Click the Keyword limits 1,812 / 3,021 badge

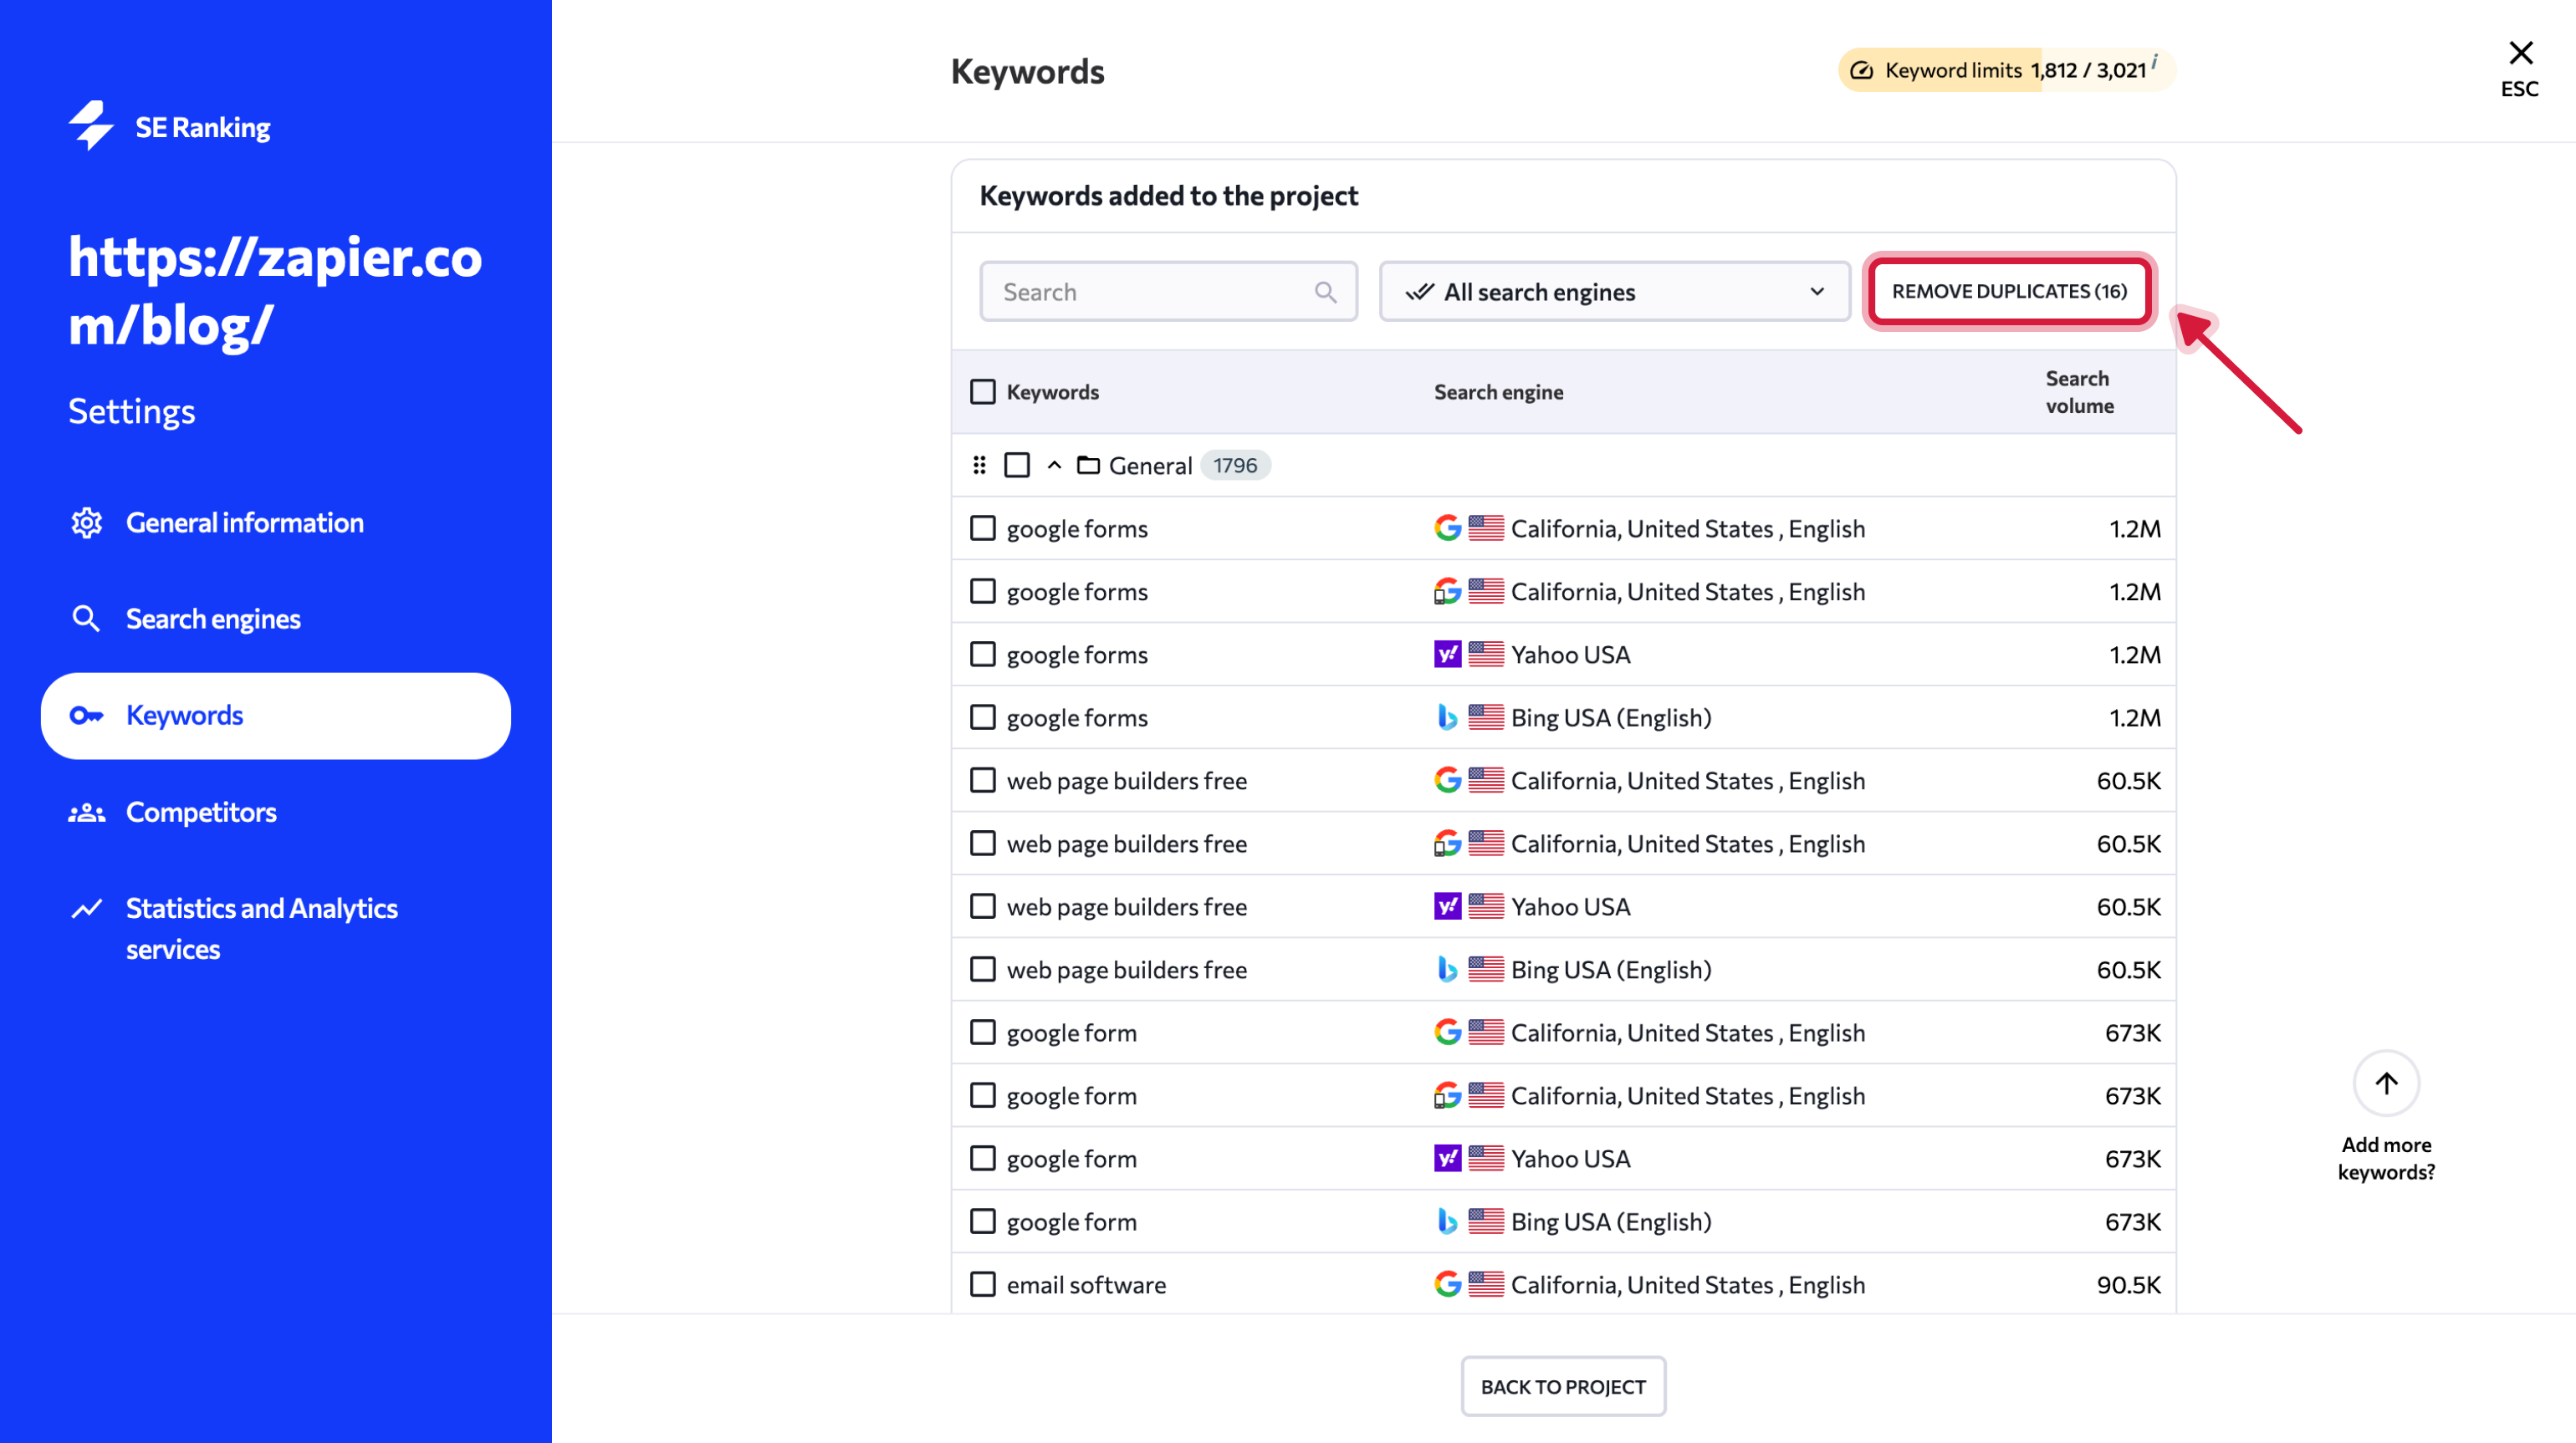(x=2006, y=70)
